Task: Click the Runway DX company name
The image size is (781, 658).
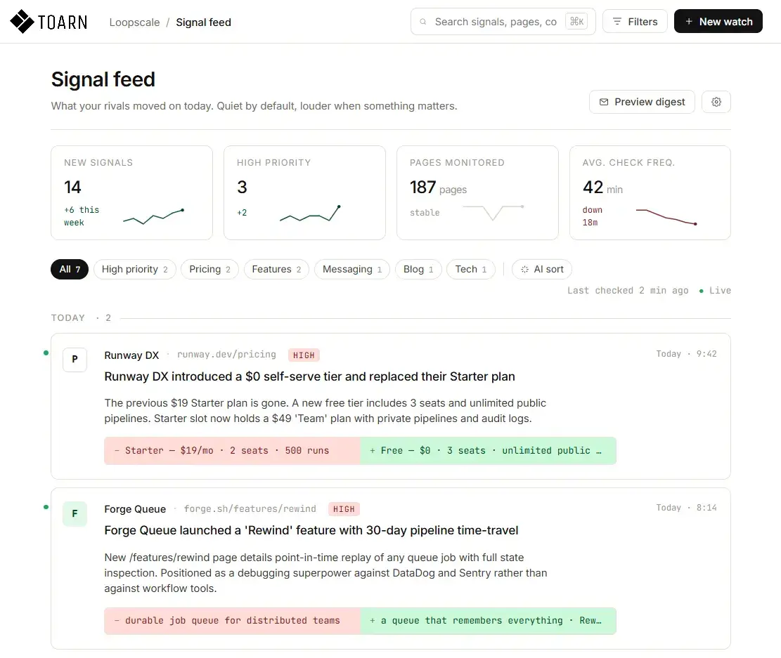Action: [x=131, y=355]
